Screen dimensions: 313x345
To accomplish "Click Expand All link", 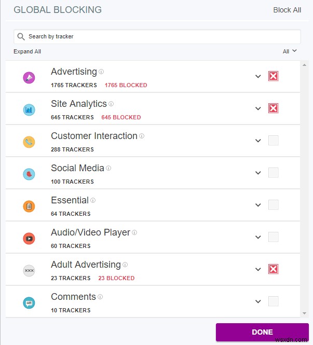I will pos(27,51).
